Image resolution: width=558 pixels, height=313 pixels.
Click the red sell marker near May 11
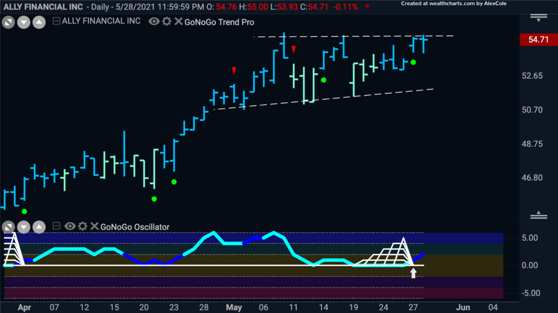294,49
